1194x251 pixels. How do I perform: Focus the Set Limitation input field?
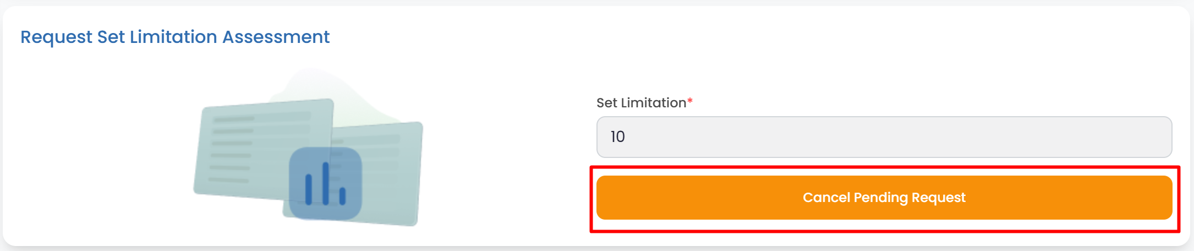884,137
